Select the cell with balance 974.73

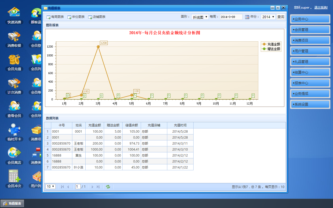click(132, 144)
